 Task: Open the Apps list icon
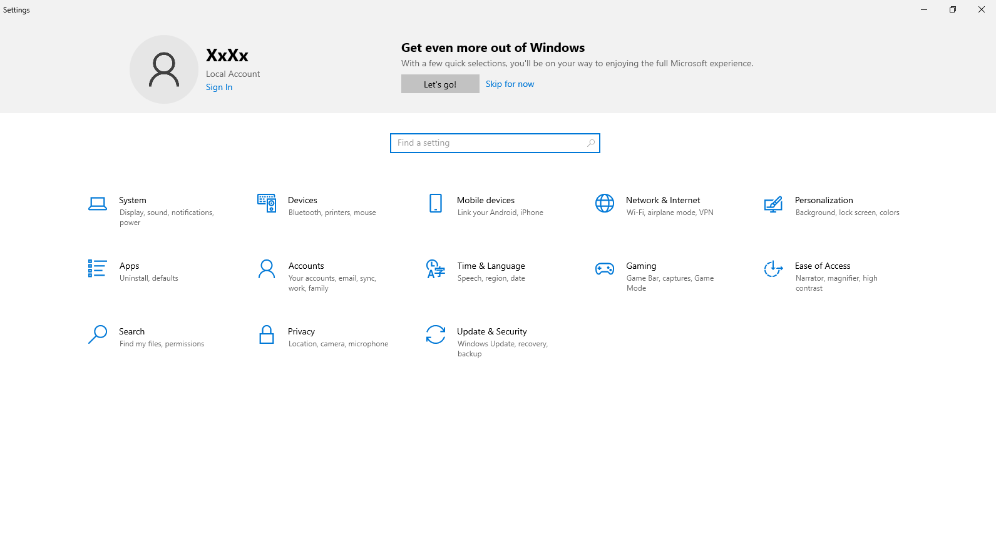[x=98, y=269]
